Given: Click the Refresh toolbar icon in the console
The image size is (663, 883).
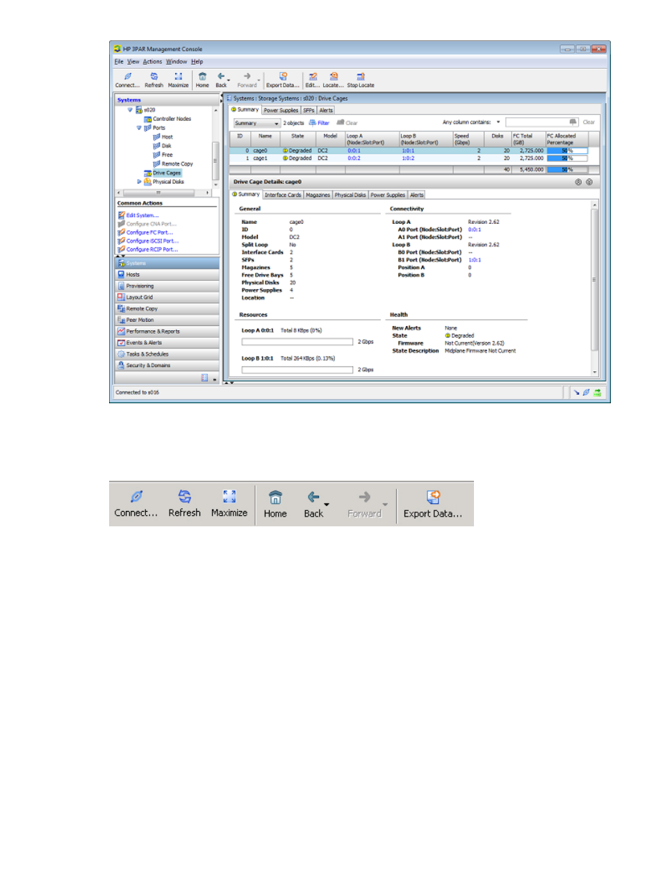Looking at the screenshot, I should point(154,76).
